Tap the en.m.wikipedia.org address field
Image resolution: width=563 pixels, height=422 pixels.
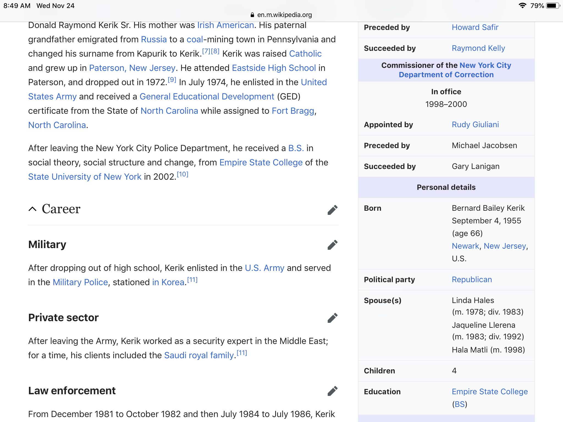point(284,15)
